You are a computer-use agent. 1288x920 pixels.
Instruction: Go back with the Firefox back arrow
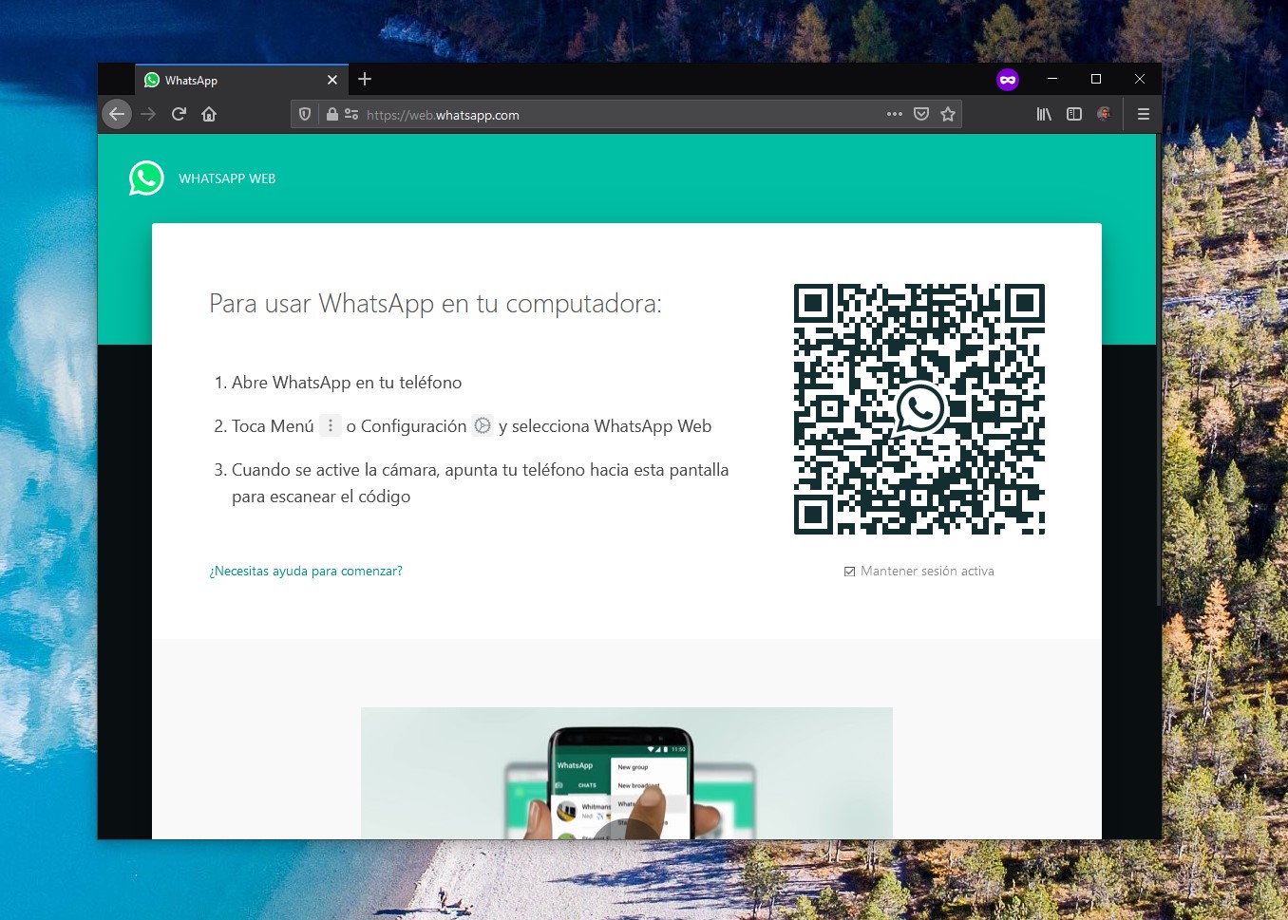117,114
